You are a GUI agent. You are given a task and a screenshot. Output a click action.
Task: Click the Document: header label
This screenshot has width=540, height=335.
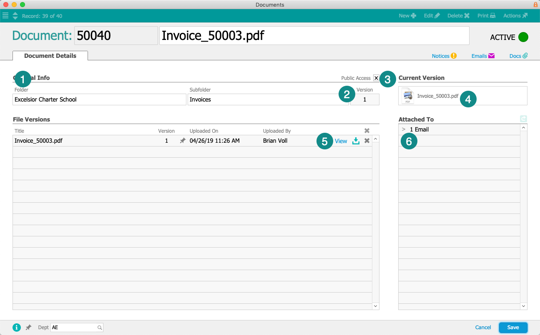(42, 36)
